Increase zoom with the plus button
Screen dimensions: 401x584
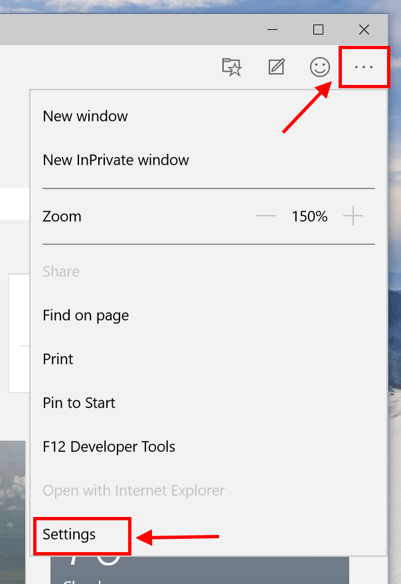tap(353, 216)
